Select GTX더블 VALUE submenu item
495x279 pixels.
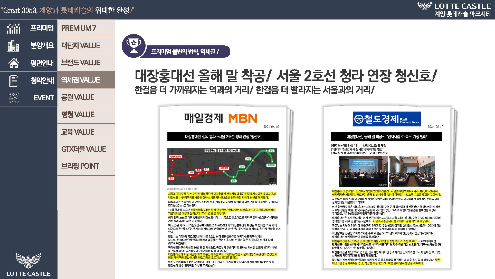pyautogui.click(x=86, y=149)
